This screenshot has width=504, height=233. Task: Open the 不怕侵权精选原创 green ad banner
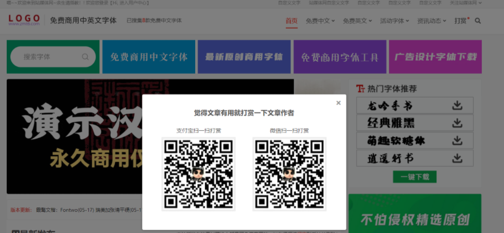415,213
